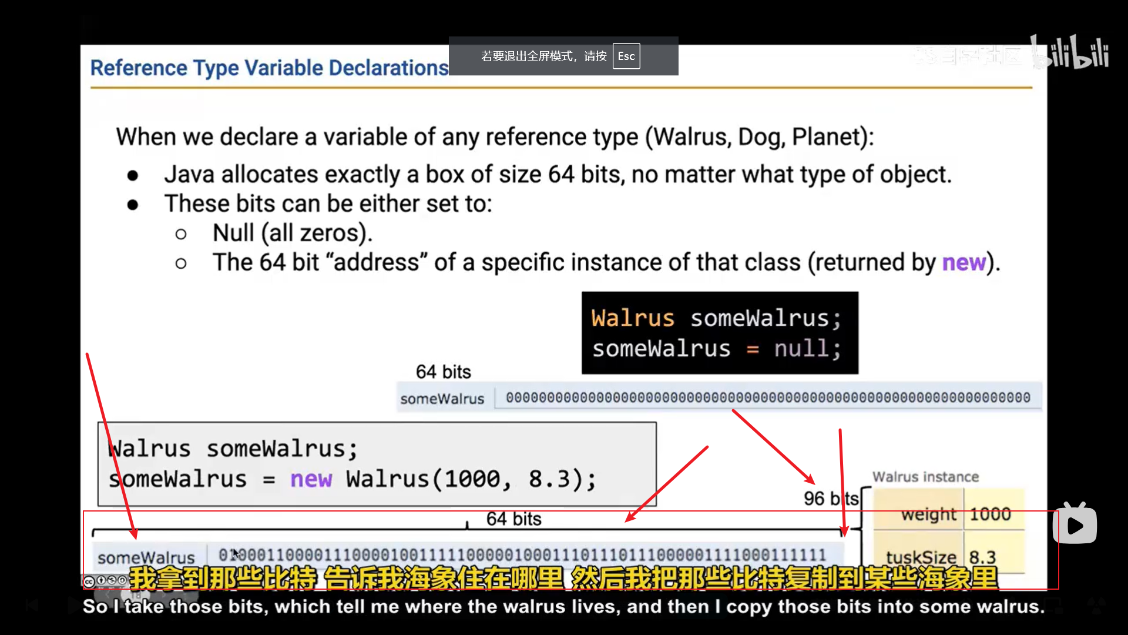
Task: Click the slide title Reference Type Variable Declarations
Action: [x=270, y=68]
